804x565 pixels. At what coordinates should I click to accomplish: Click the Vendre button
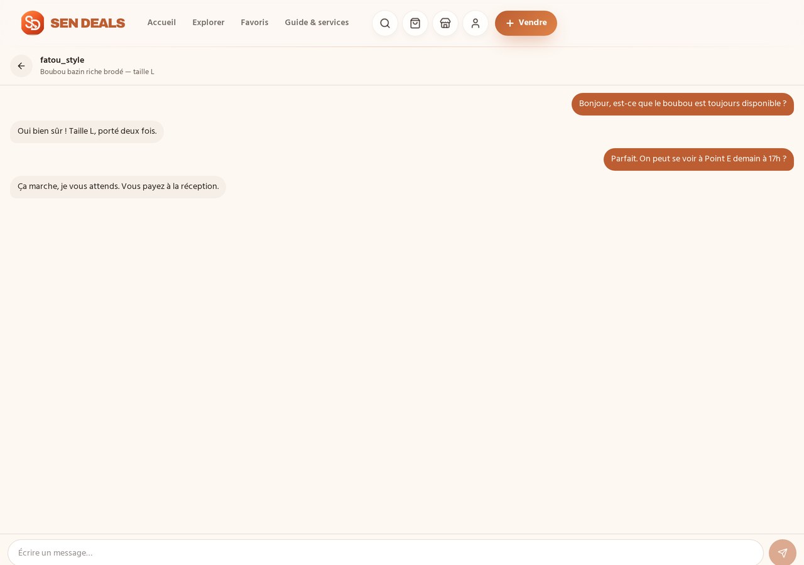click(526, 23)
